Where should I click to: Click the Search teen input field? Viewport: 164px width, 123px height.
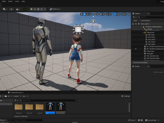pos(49,100)
